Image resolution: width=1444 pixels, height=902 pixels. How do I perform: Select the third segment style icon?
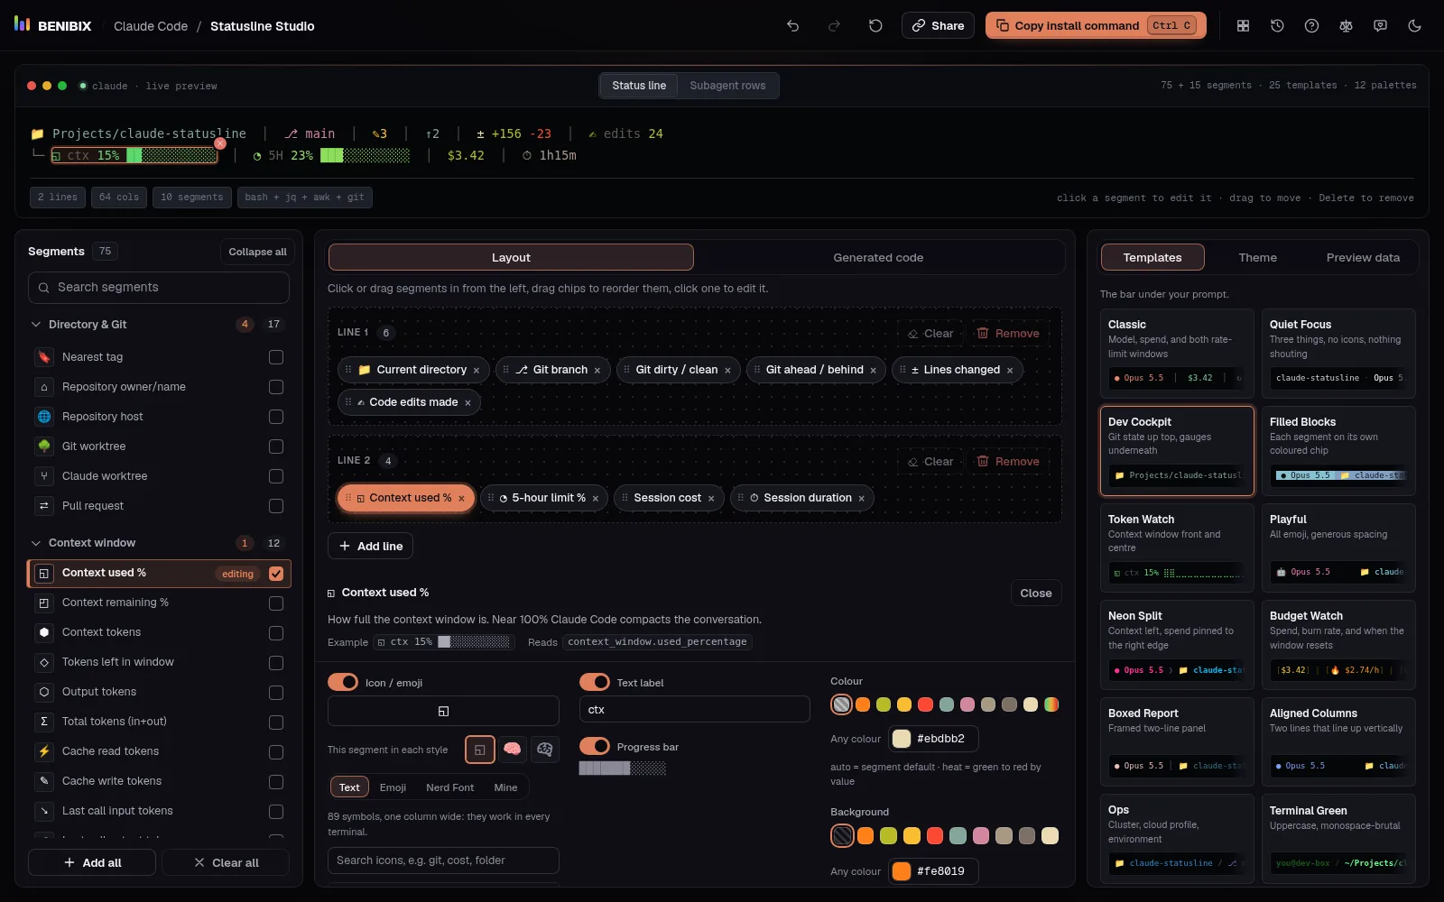[x=544, y=749]
